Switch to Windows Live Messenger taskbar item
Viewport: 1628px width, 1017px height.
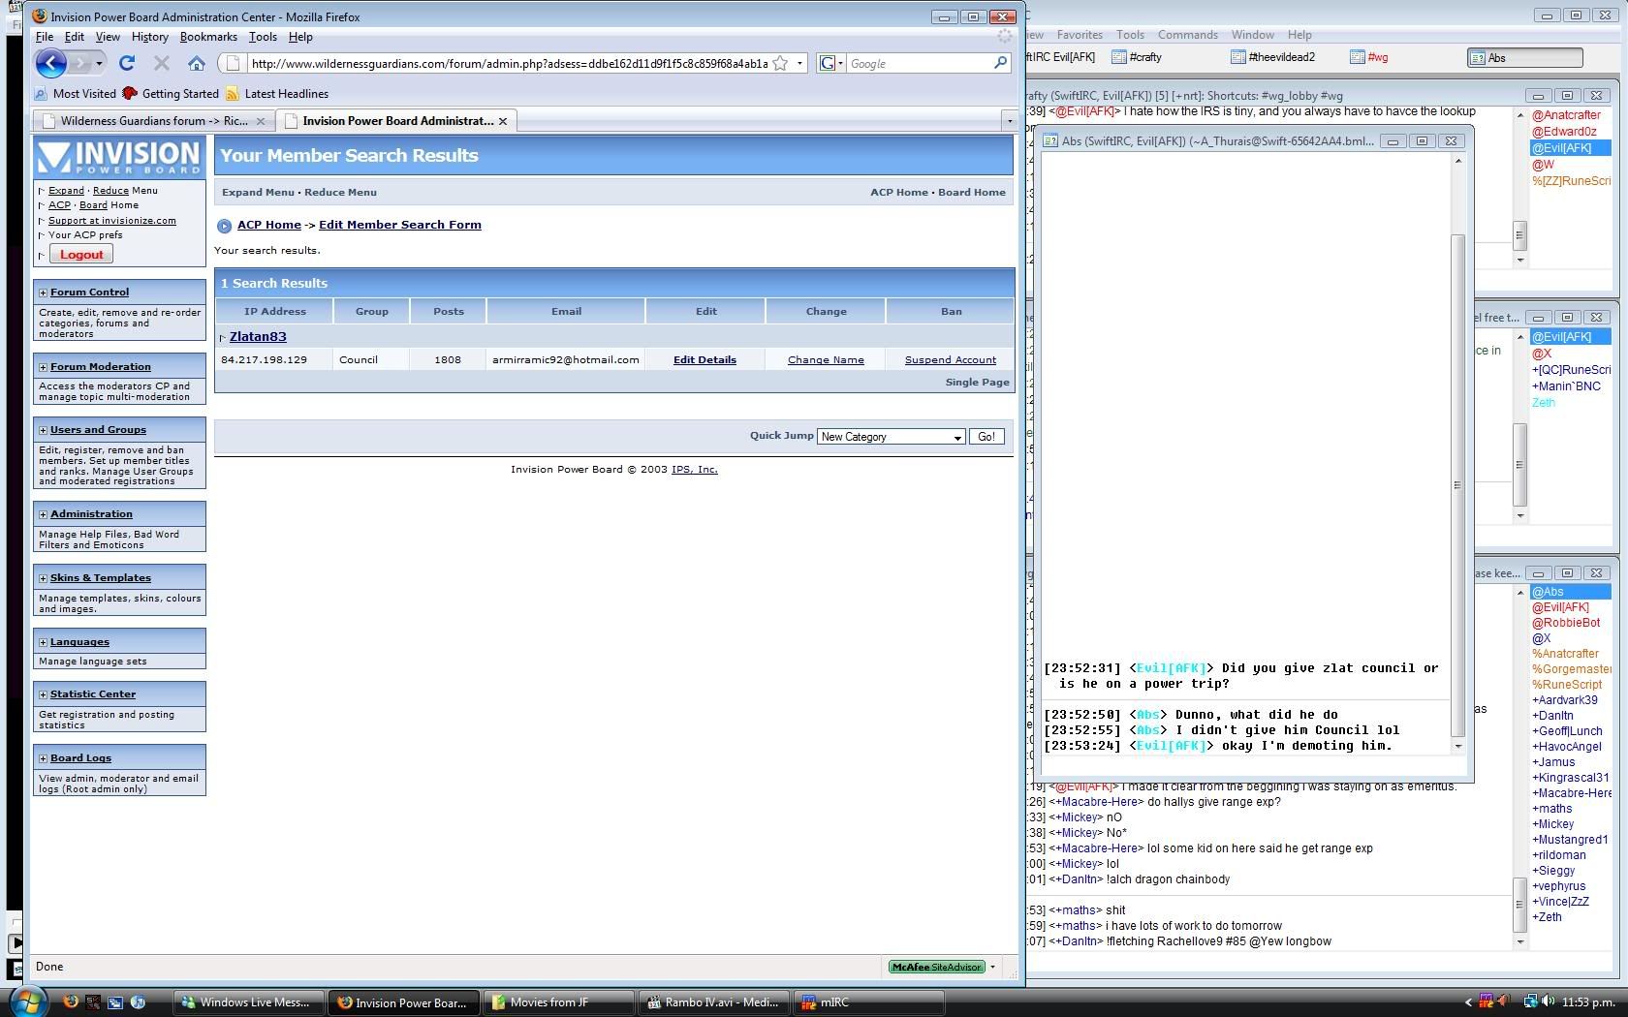click(x=249, y=1002)
